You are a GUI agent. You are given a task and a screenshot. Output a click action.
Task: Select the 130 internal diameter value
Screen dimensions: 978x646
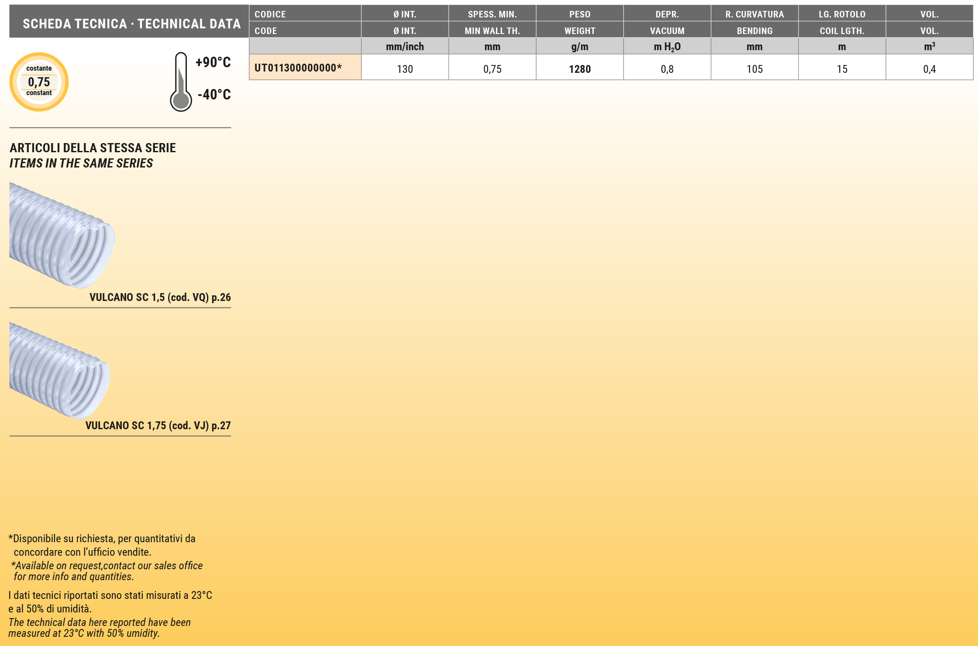click(405, 69)
